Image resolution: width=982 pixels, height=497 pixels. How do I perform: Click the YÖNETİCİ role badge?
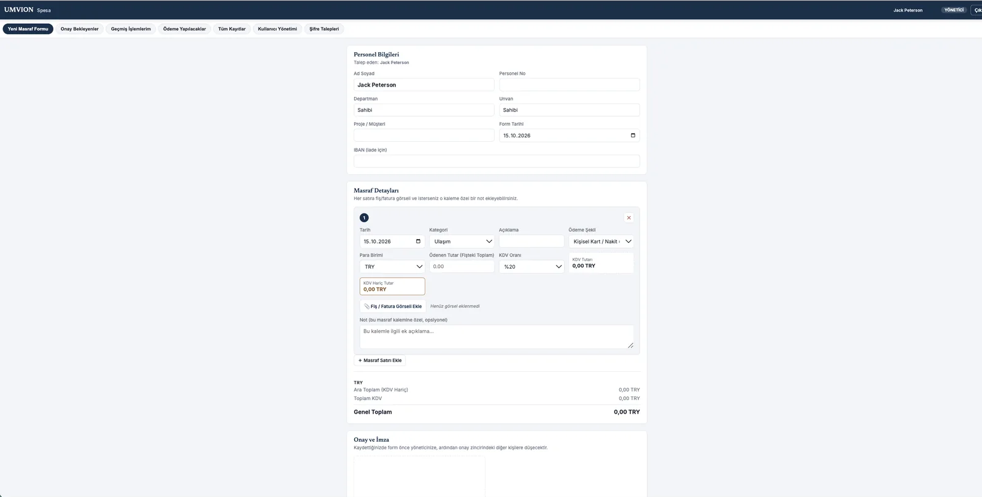pyautogui.click(x=954, y=10)
